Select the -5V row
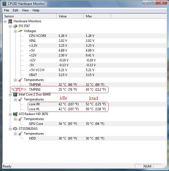This screenshot has width=169, height=171. tap(98, 65)
